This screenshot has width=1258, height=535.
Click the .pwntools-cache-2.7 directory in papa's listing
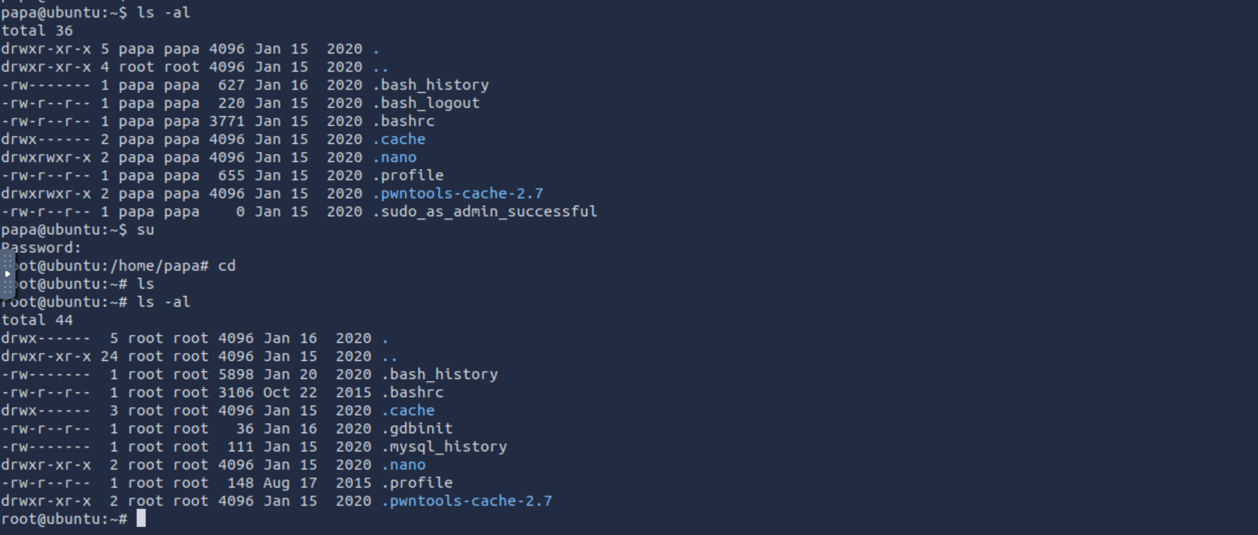[x=458, y=194]
